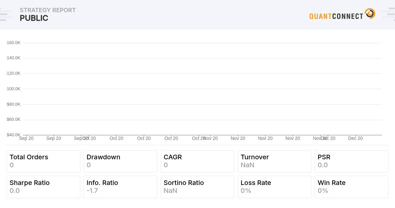Select the -1.7 Info. Ratio value
Screen dimensions: 395x208
pos(92,191)
